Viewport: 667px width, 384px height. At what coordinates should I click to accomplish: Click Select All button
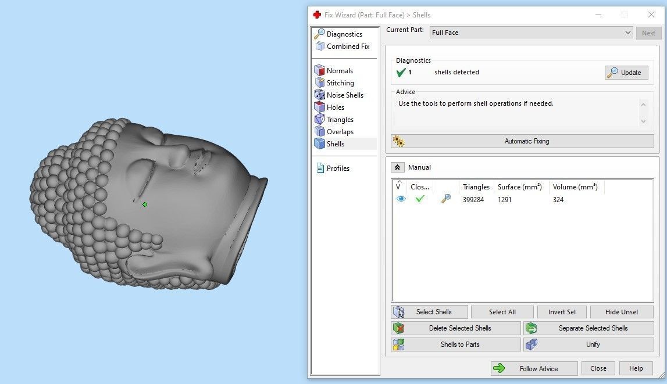502,312
